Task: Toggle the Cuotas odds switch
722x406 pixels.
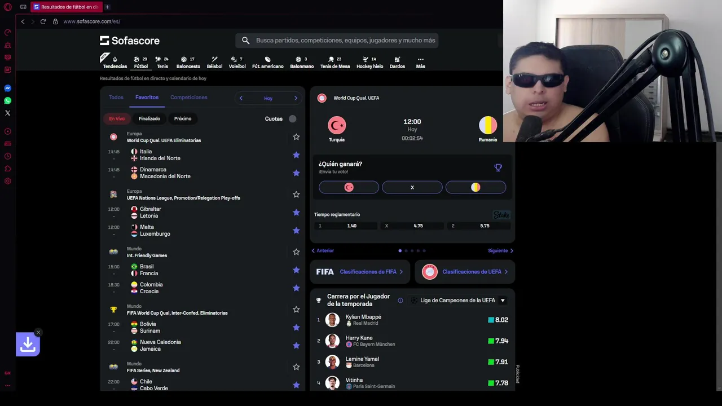Action: click(x=291, y=118)
